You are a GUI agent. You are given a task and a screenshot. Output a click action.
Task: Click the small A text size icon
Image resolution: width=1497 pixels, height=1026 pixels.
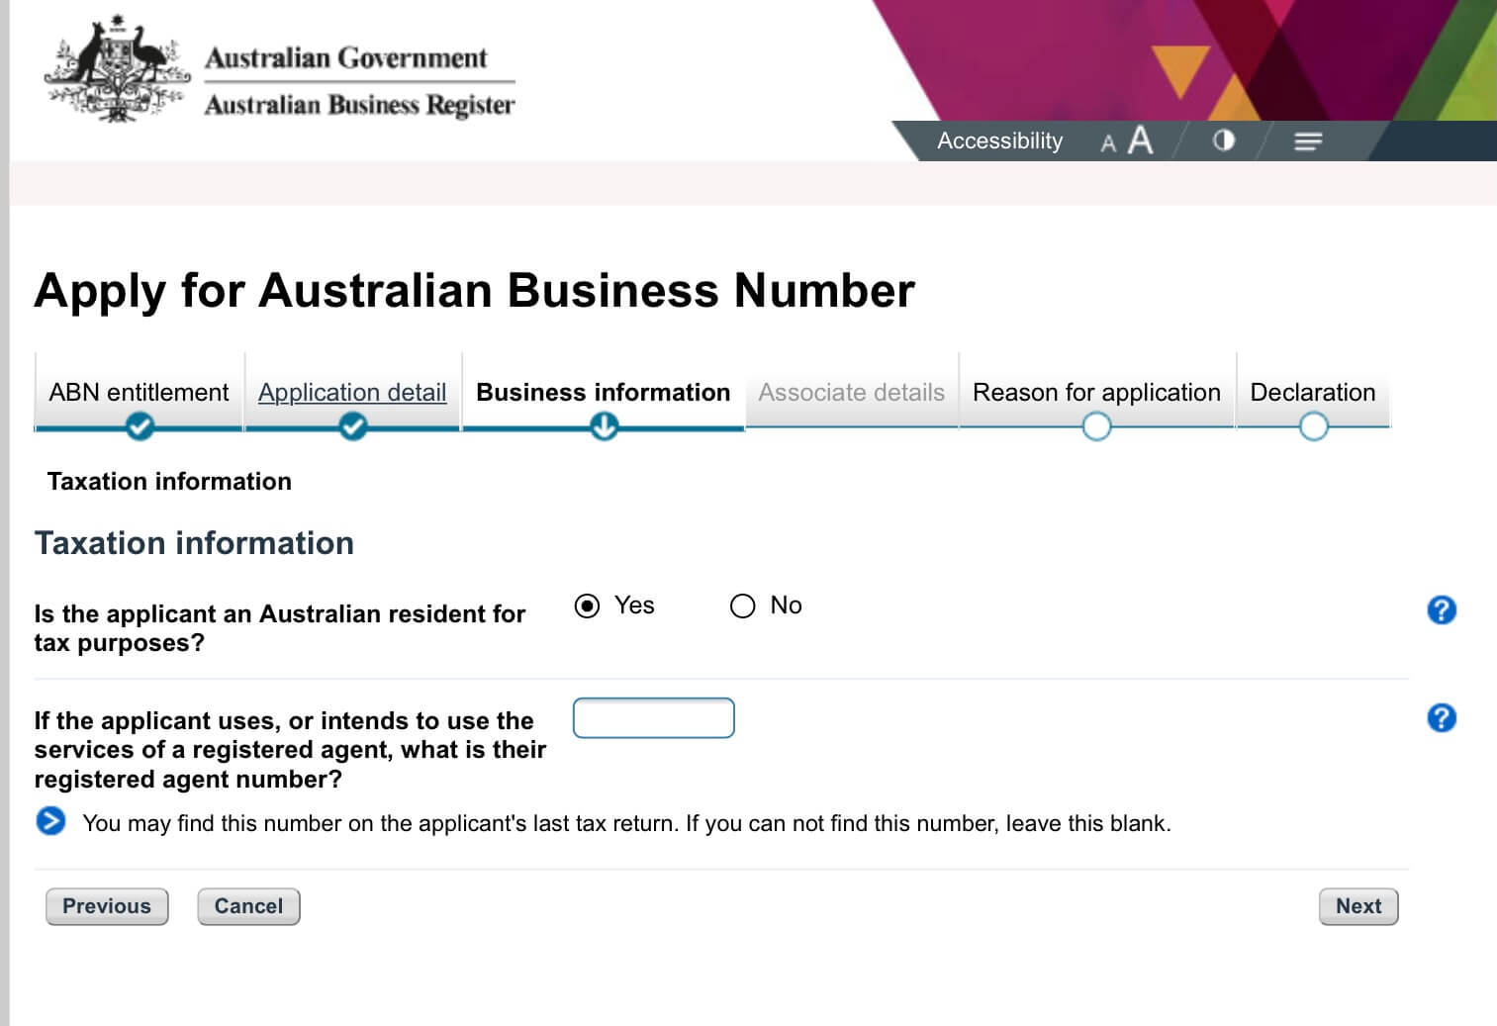[x=1108, y=143]
